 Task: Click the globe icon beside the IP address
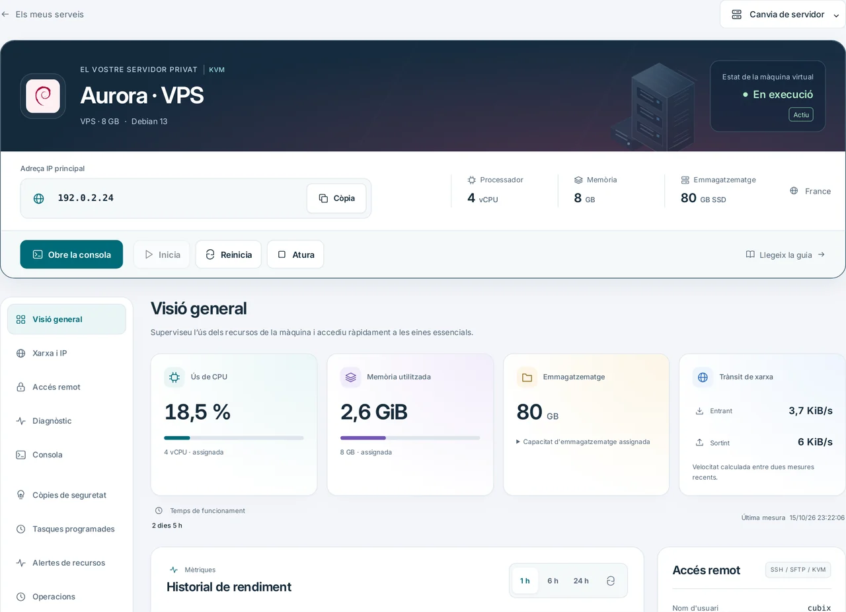39,198
